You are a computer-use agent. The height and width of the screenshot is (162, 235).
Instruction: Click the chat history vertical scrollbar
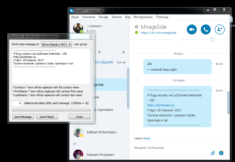[x=229, y=103]
